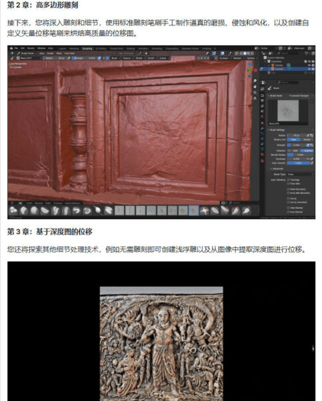322x401 pixels.
Task: Click the properties editor search field
Action: point(288,82)
